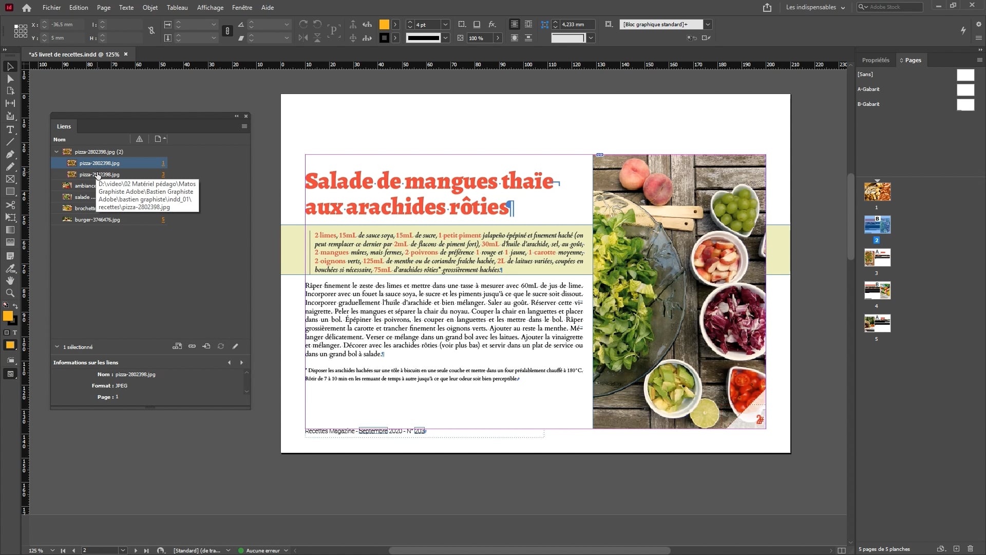Select the Scissors tool
Viewport: 986px width, 555px height.
[x=10, y=205]
